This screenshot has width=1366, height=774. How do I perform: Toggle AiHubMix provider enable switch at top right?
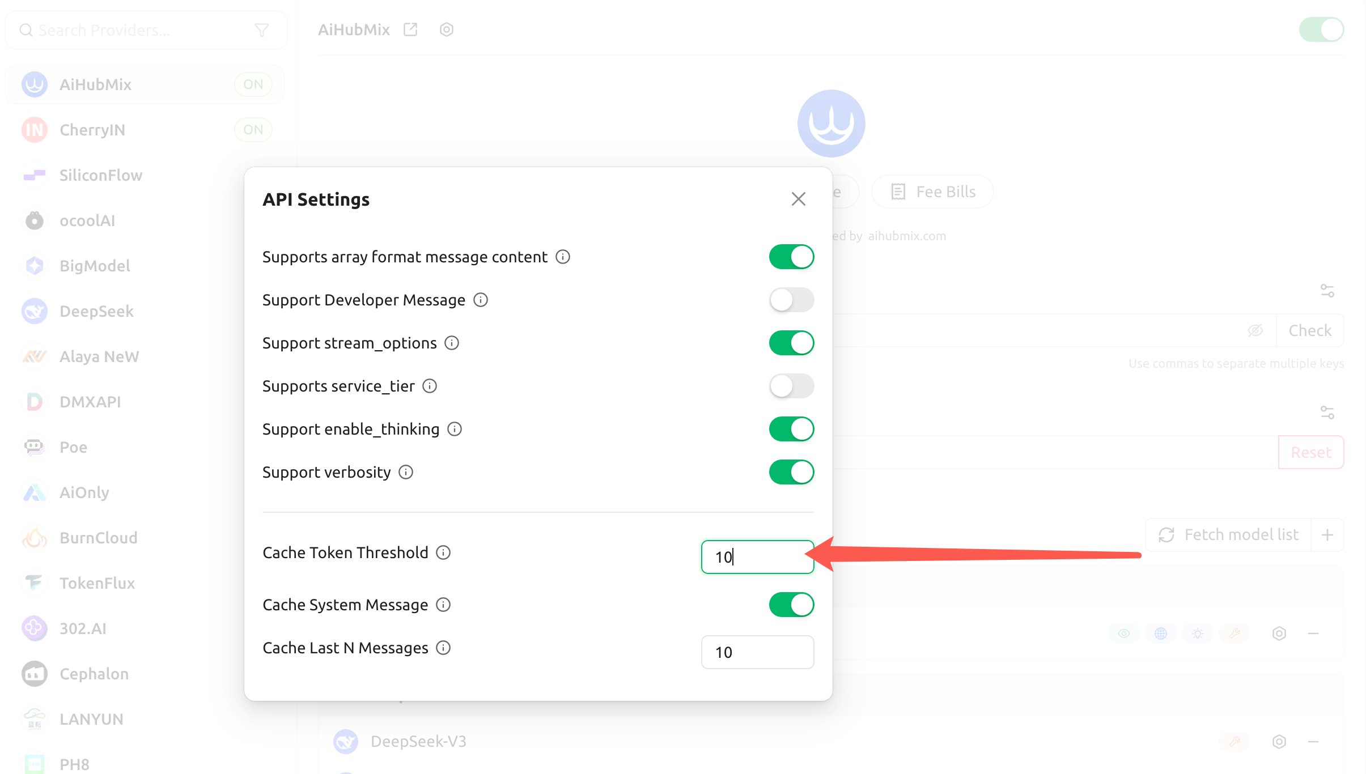(1321, 29)
